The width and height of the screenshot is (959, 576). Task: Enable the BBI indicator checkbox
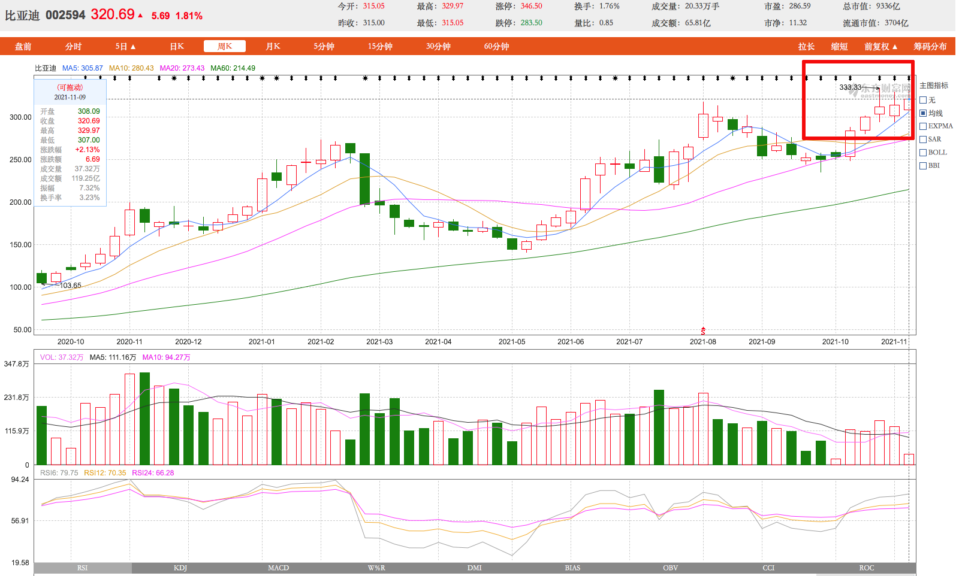click(x=923, y=166)
